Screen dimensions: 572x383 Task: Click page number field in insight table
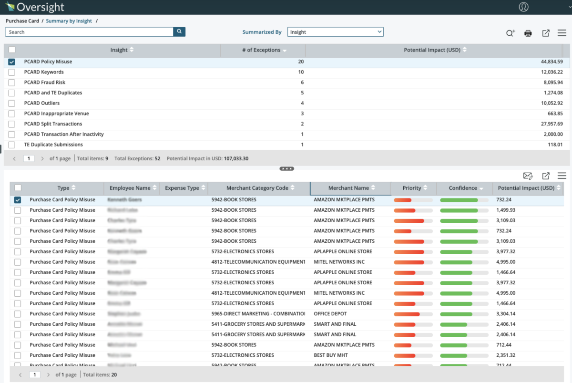[x=29, y=158]
